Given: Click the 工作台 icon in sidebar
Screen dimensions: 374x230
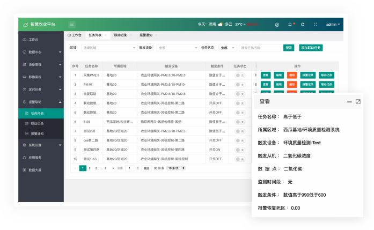Looking at the screenshot, I should [x=24, y=40].
